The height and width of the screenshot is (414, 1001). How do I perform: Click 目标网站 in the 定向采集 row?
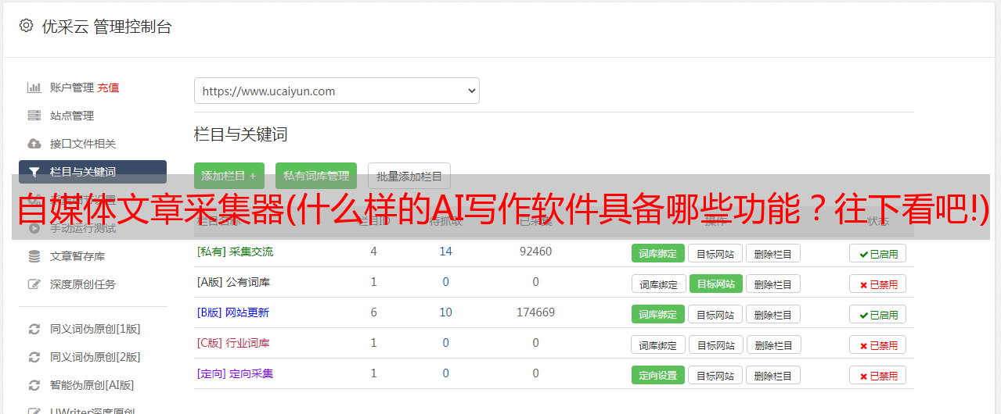pos(715,375)
